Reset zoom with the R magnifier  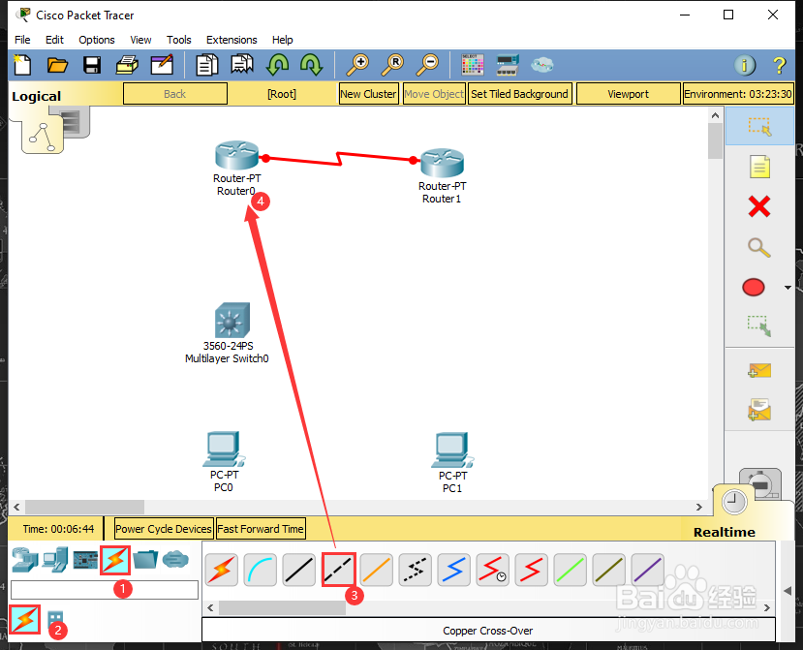[x=392, y=65]
